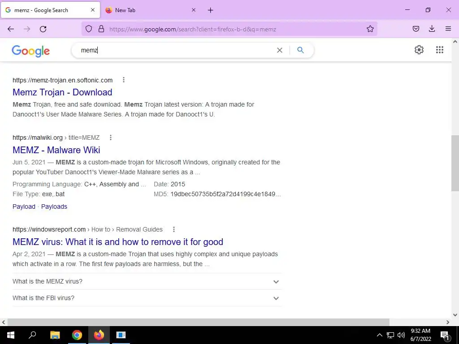Click the MD5 hash value text
Viewport: 459px width, 344px height.
(x=225, y=194)
